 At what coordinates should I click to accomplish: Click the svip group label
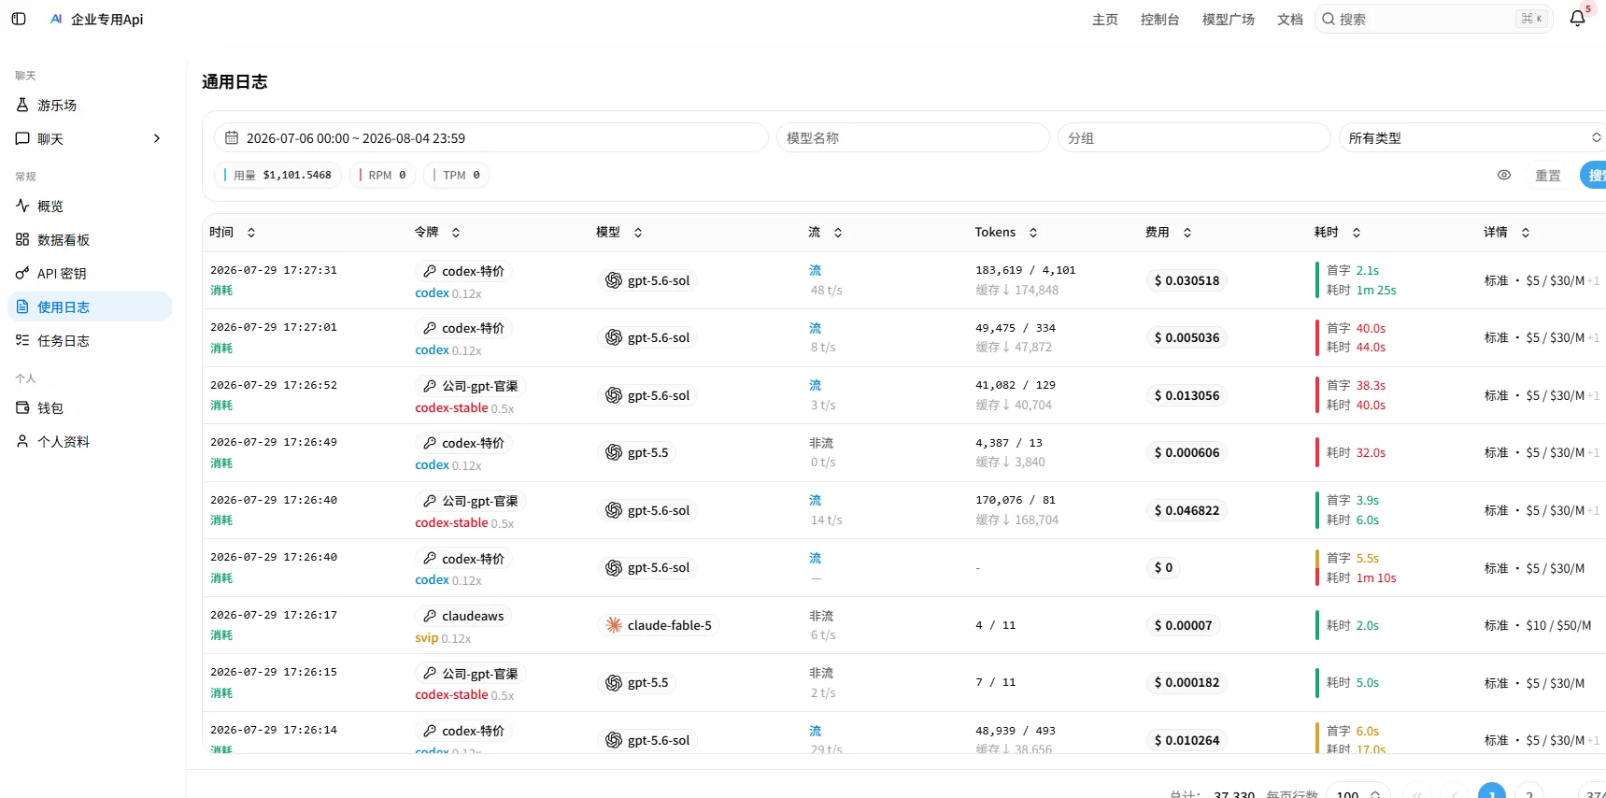click(x=426, y=638)
